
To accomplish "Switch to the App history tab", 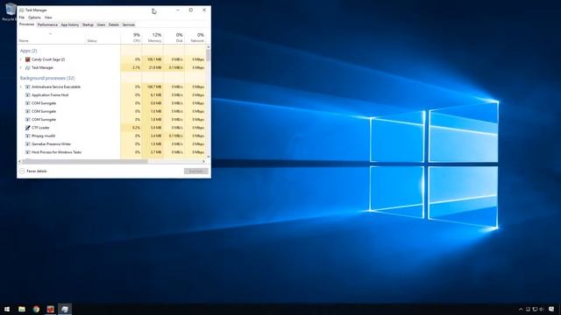I will (70, 24).
